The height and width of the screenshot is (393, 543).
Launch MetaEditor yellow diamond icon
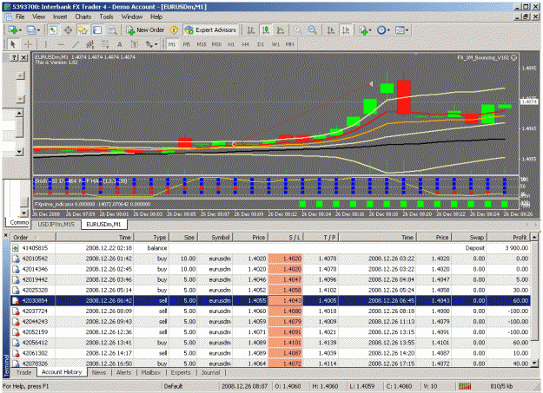tap(174, 30)
